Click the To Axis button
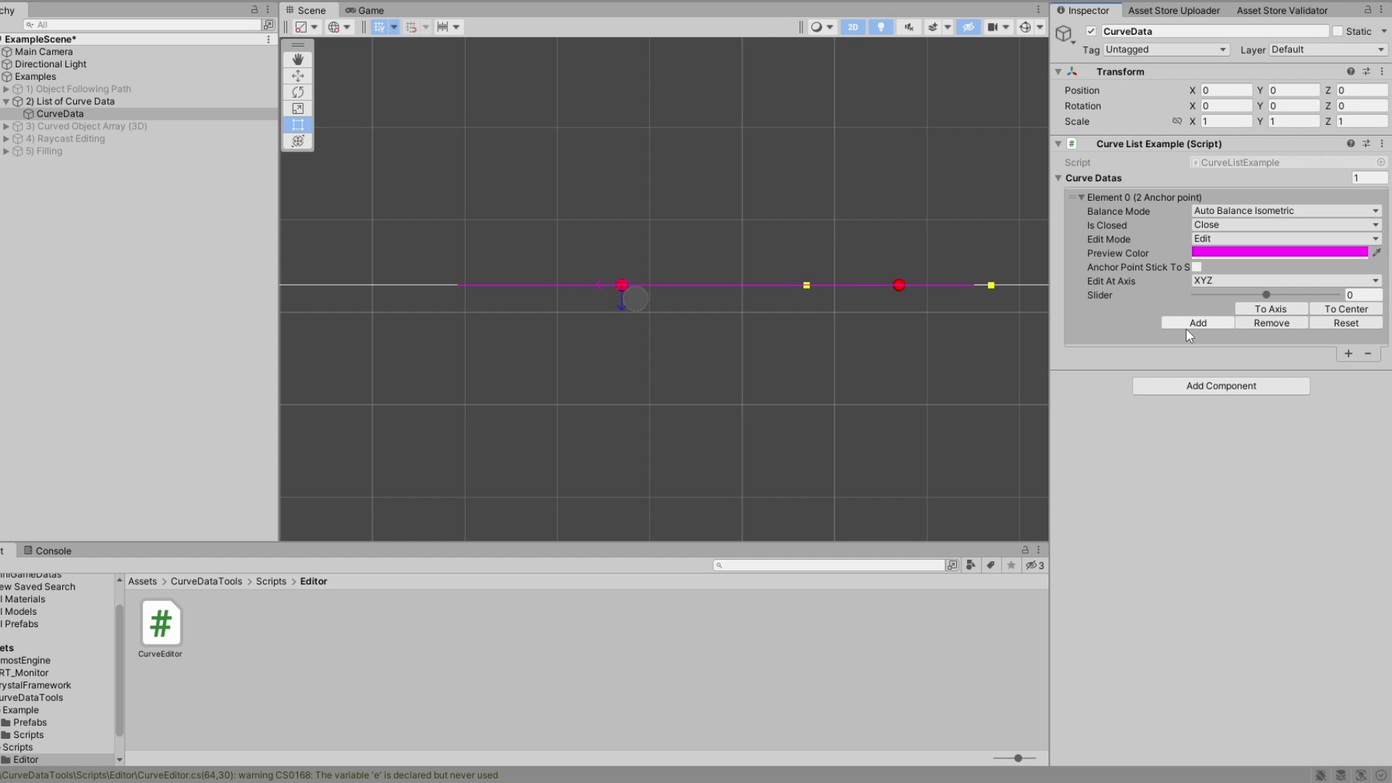This screenshot has height=783, width=1392. 1271,309
